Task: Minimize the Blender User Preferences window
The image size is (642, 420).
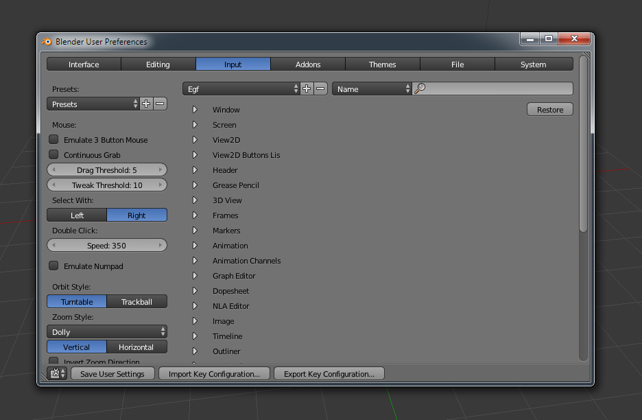Action: (x=530, y=39)
